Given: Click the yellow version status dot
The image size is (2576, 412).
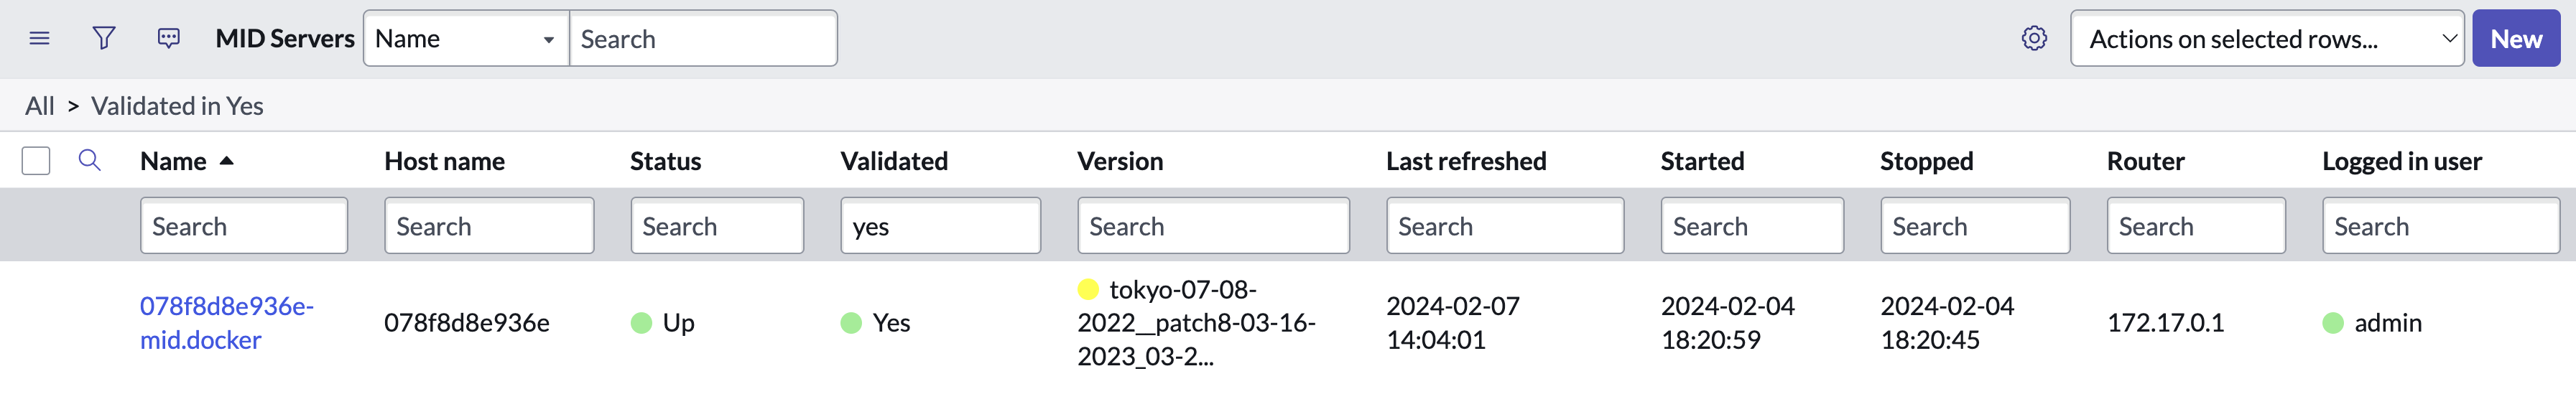Looking at the screenshot, I should click(1088, 290).
